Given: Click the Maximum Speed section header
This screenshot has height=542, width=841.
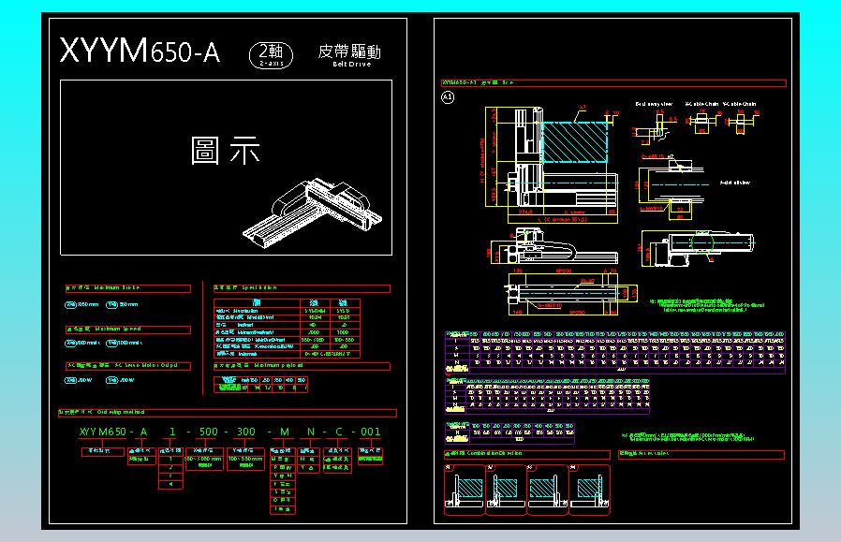Looking at the screenshot, I should coord(127,330).
